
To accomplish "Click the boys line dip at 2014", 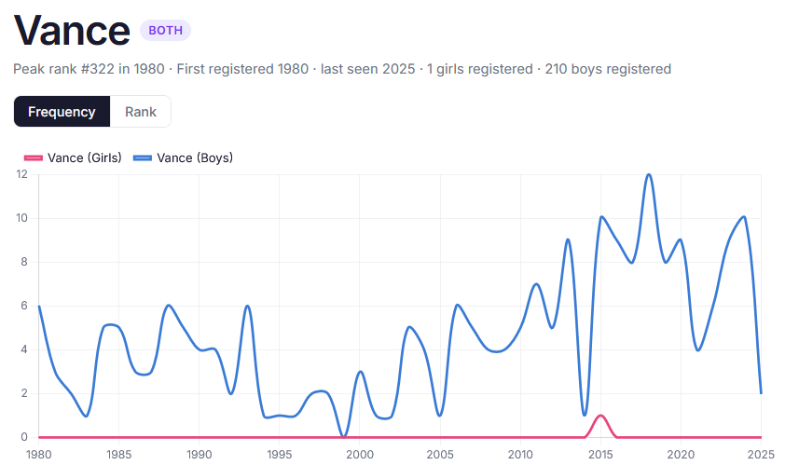I will tap(585, 415).
